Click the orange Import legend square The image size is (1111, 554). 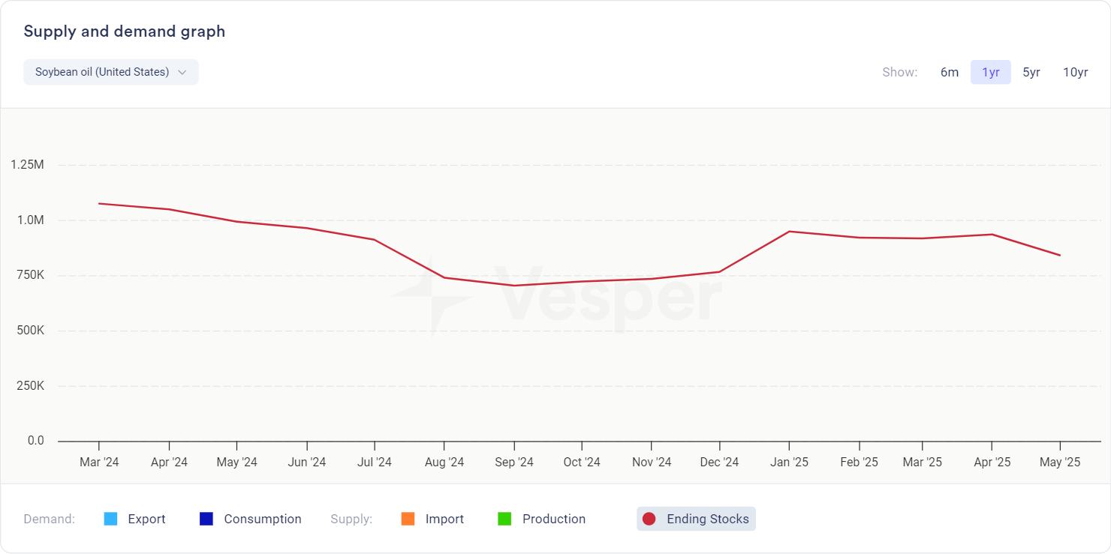pos(408,519)
